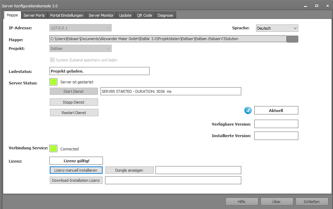333x209 pixels.
Task: Click the Connected status text
Action: (69, 149)
